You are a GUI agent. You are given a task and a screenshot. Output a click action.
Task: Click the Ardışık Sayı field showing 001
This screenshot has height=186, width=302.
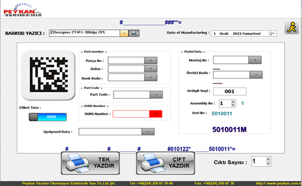(x=230, y=91)
